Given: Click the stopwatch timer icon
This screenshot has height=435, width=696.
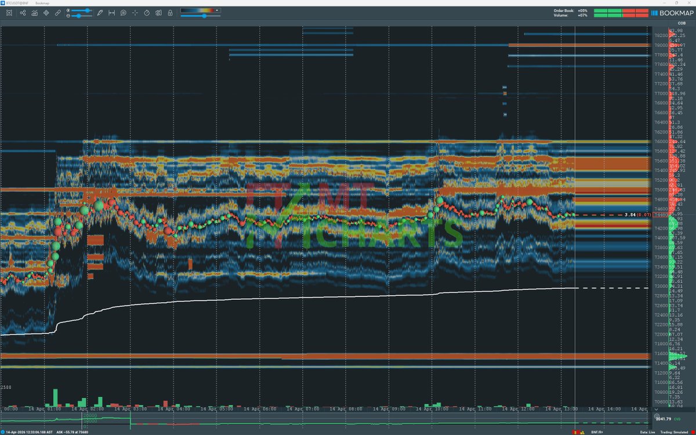Looking at the screenshot, I should coord(147,12).
